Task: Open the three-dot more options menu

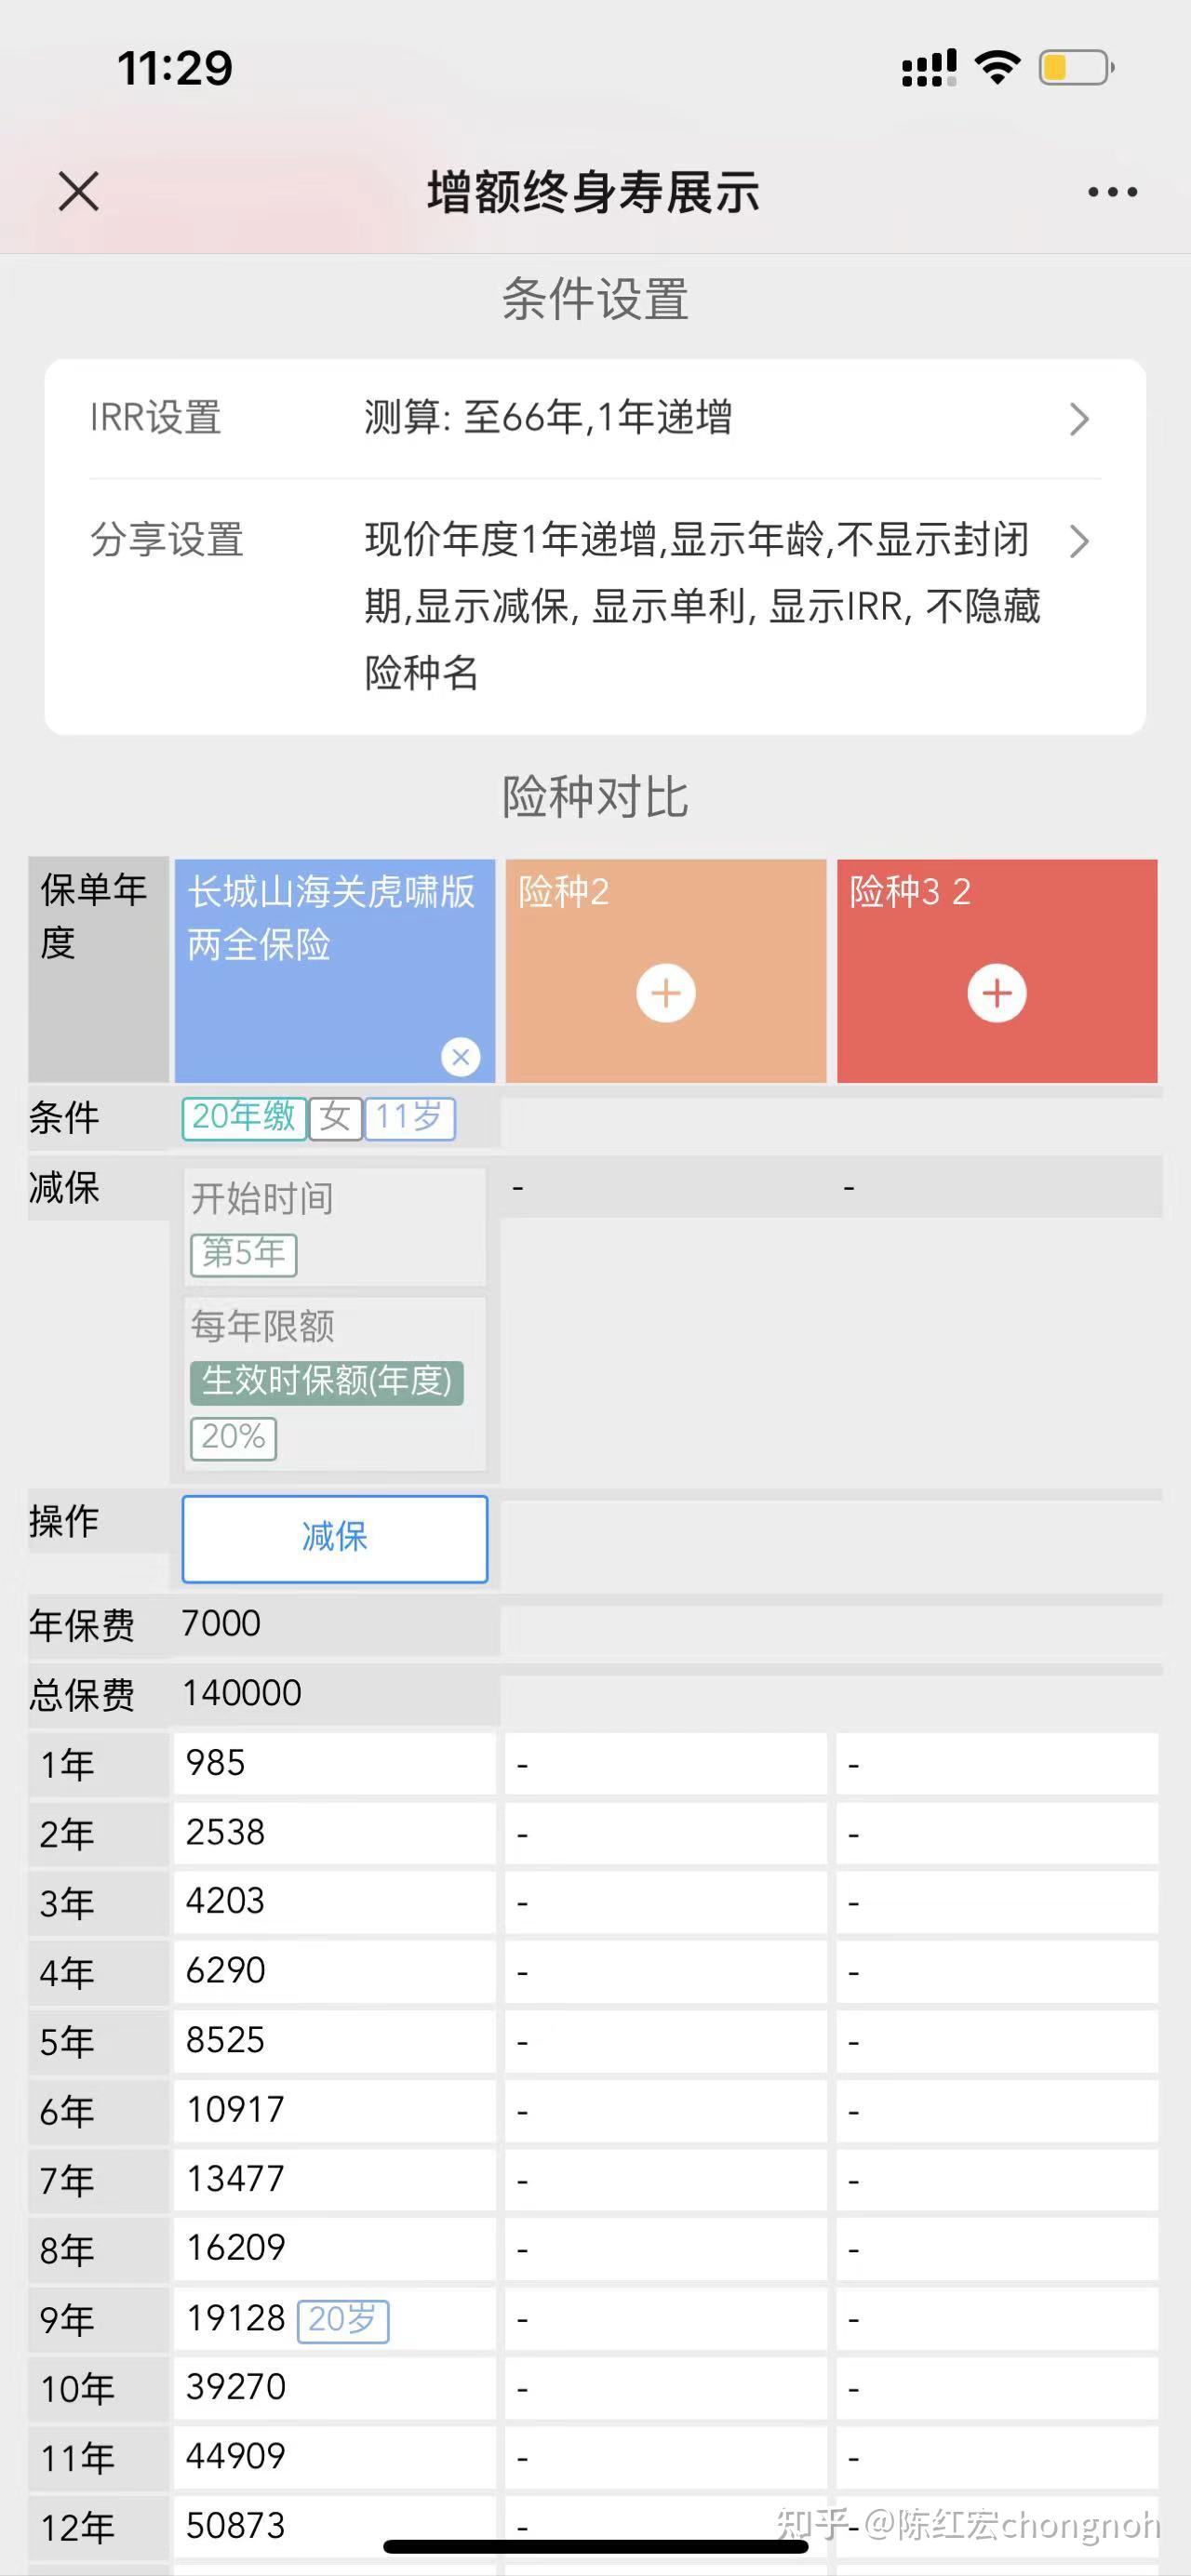Action: click(x=1112, y=192)
